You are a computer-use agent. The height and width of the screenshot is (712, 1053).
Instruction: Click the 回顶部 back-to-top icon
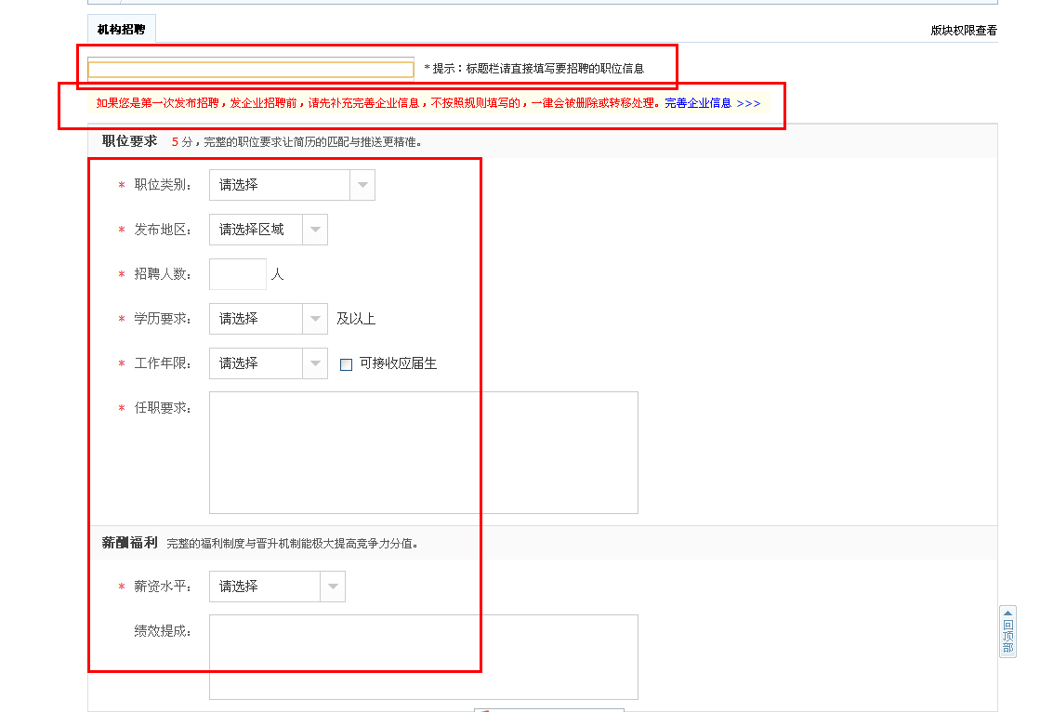click(x=1008, y=631)
